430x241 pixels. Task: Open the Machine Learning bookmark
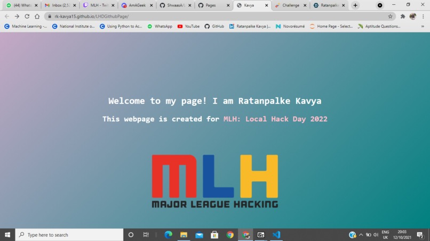[x=26, y=26]
